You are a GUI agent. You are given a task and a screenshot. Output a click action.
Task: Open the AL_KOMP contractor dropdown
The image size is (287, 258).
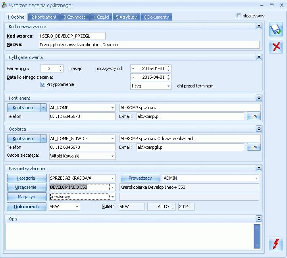click(x=112, y=108)
